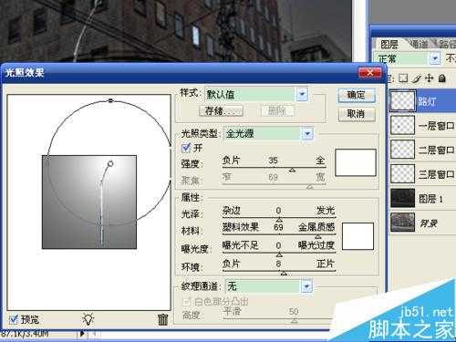Switch to the 图层 layers tab
456x342 pixels.
click(x=389, y=45)
